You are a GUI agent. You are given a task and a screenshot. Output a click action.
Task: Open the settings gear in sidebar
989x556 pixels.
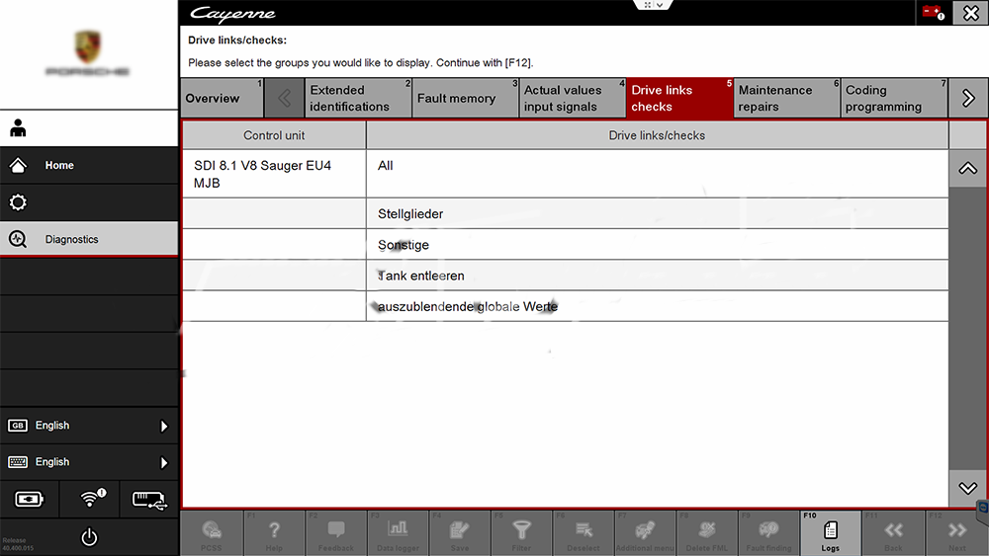point(18,202)
